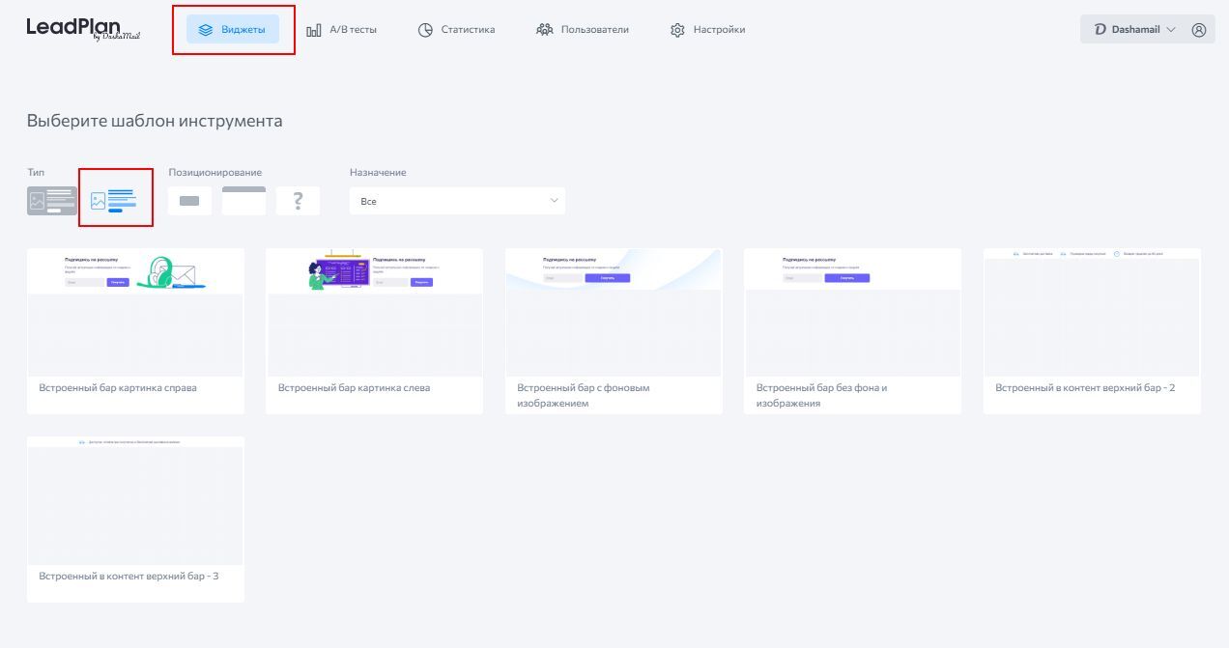This screenshot has height=648, width=1229.
Task: Choose the centered rectangle positioning icon
Action: [x=189, y=201]
